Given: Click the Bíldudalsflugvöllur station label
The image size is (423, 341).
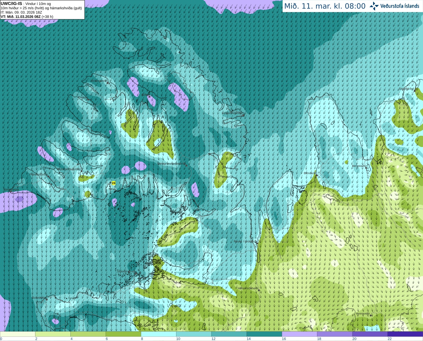Looking at the screenshot, I should [x=68, y=169].
